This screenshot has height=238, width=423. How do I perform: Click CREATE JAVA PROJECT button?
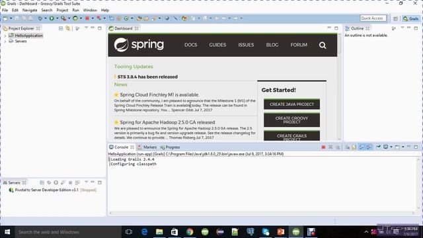(x=291, y=104)
